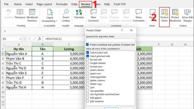Enable the Format rows checkbox
The image size is (194, 109).
coord(88,66)
